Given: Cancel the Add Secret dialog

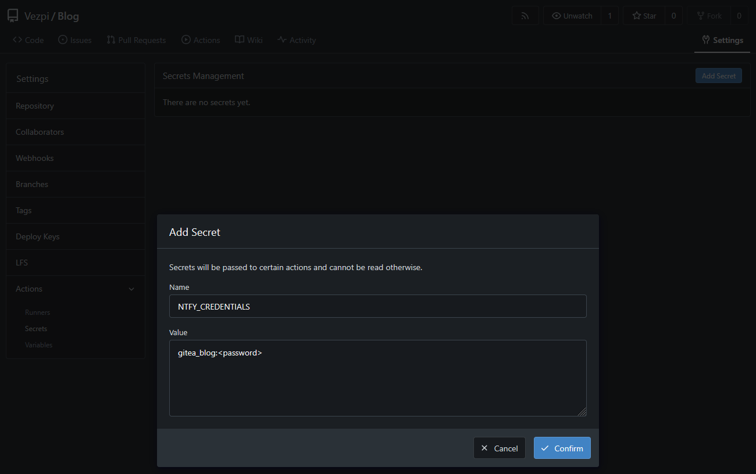Looking at the screenshot, I should [x=499, y=448].
